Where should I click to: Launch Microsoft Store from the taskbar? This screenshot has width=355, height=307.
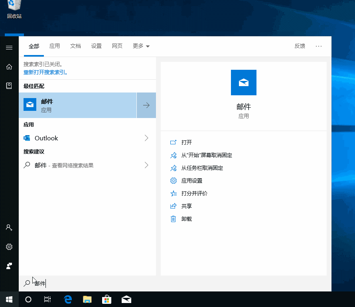(x=106, y=299)
